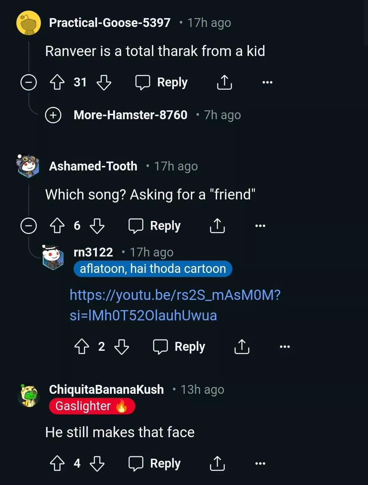Reply to Ashamed-Tooth's comment

[x=155, y=226]
